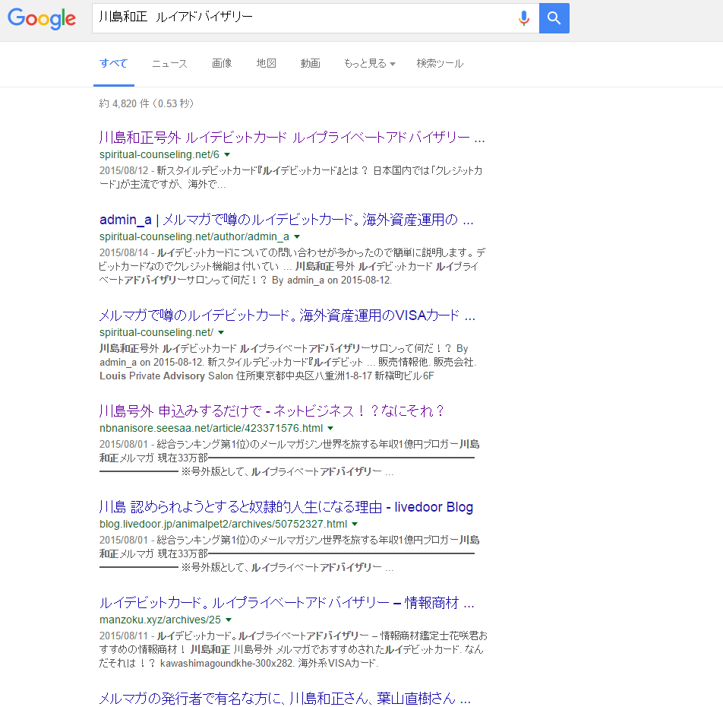Screen dimensions: 723x707
Task: Switch to the 動画 tab
Action: (310, 63)
